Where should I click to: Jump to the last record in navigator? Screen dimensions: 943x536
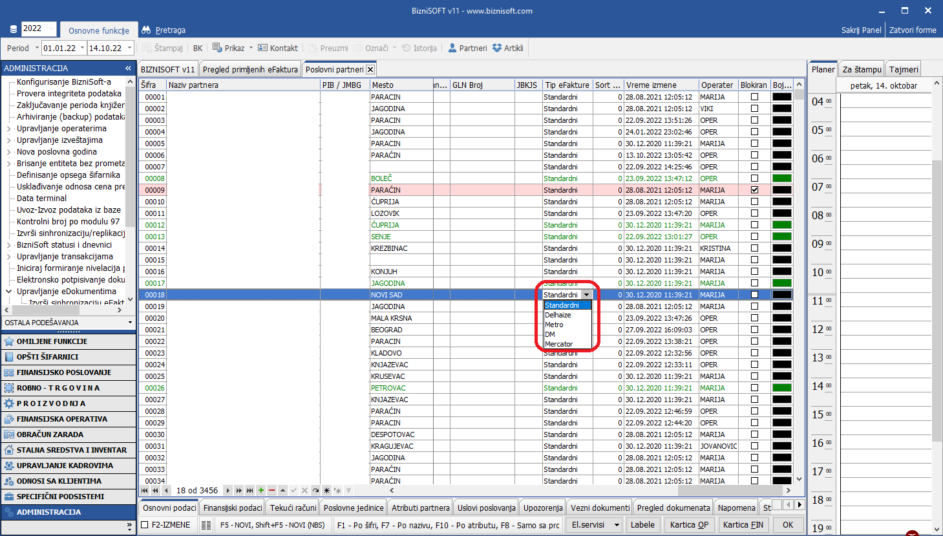pyautogui.click(x=249, y=491)
